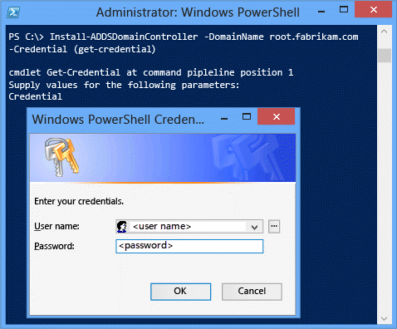Click the 'User name:' label
This screenshot has height=329, width=397.
(56, 226)
